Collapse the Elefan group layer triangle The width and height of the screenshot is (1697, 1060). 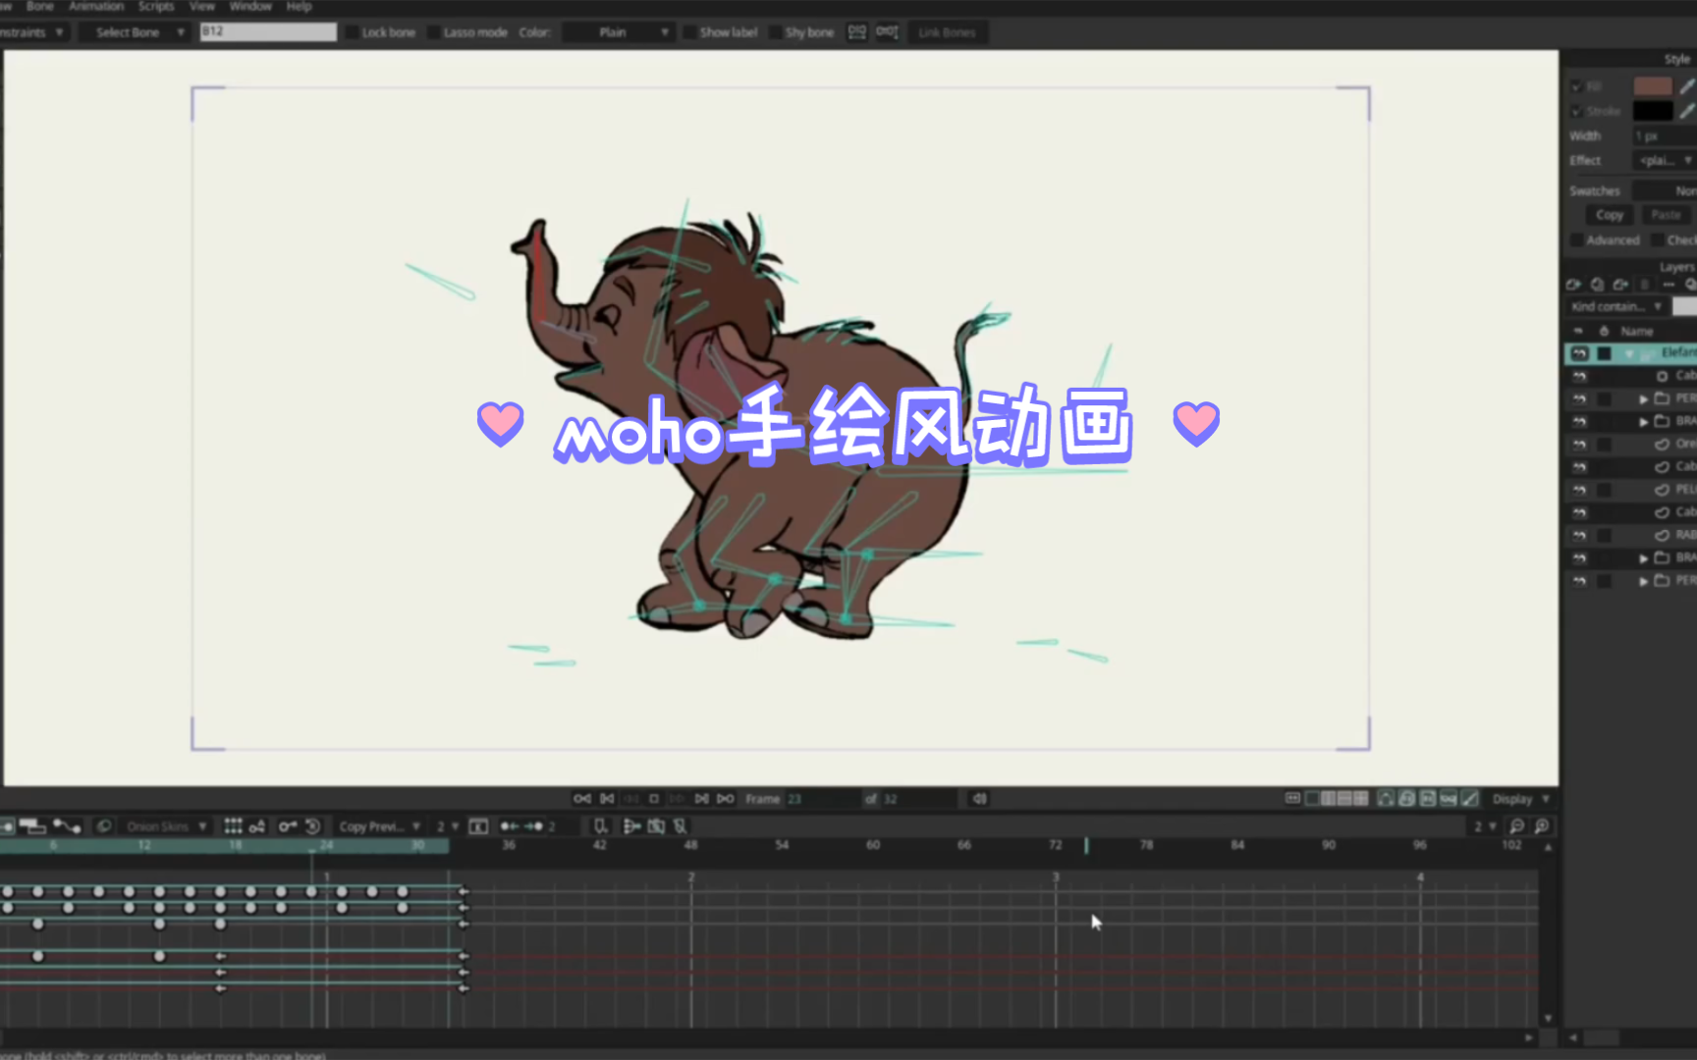tap(1629, 353)
